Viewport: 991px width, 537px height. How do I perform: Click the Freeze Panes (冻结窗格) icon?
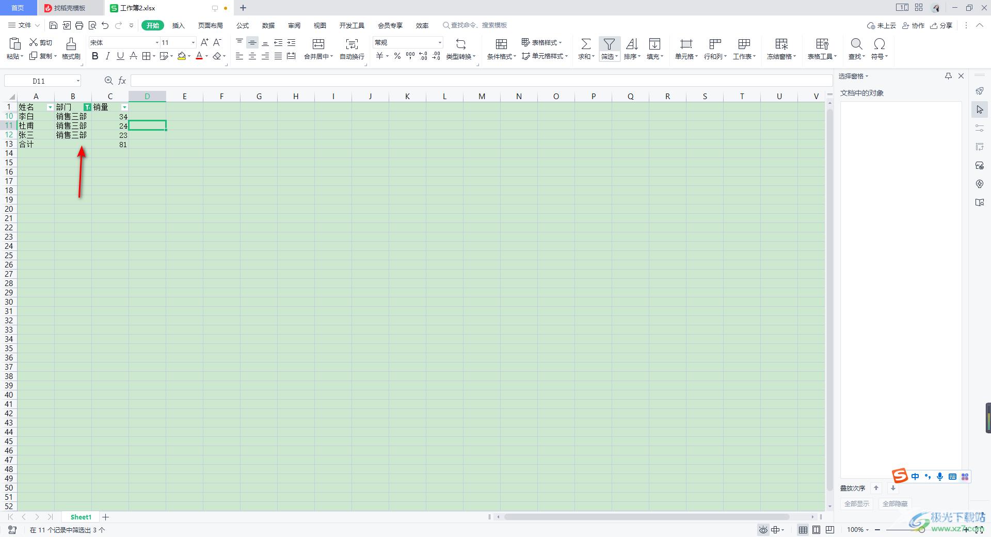click(781, 44)
